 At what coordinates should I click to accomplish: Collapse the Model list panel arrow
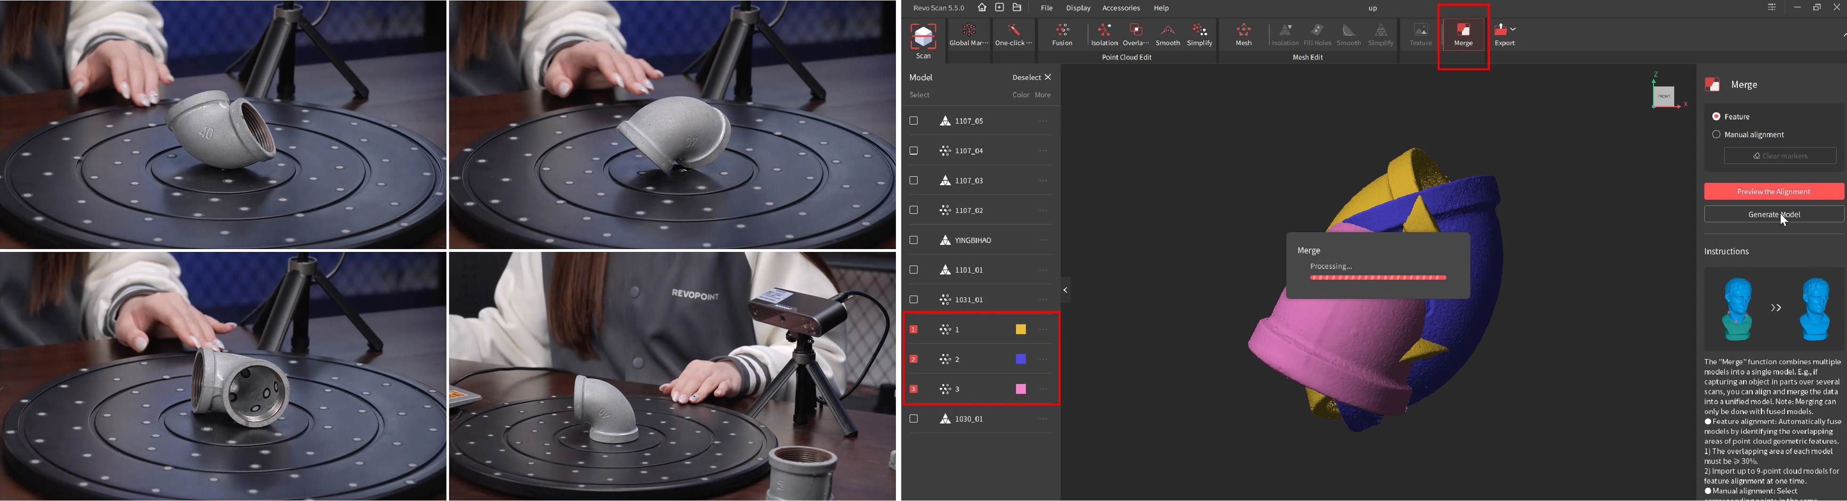pyautogui.click(x=1065, y=290)
